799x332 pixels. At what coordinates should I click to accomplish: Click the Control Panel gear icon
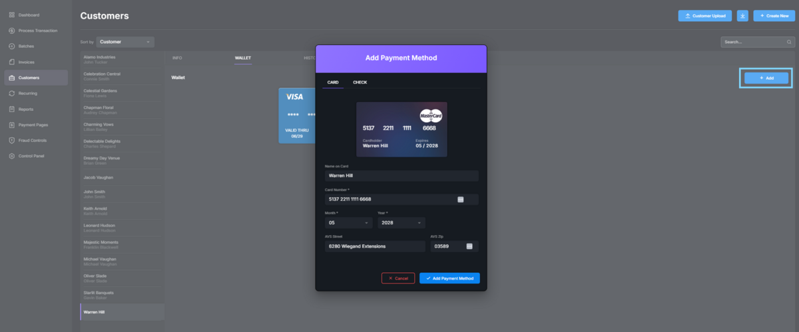[x=12, y=156]
